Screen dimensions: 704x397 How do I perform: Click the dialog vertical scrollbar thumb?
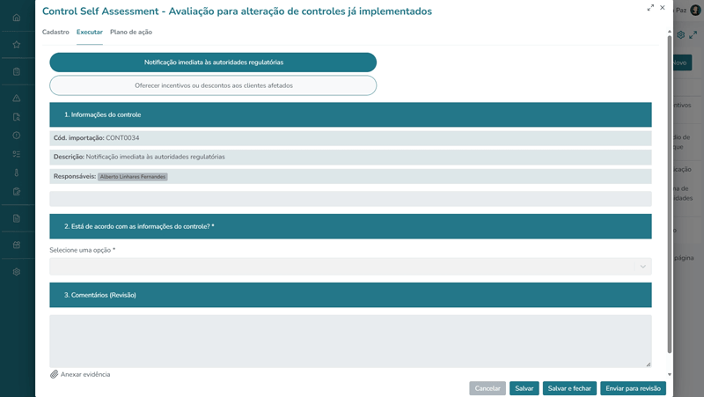(669, 194)
